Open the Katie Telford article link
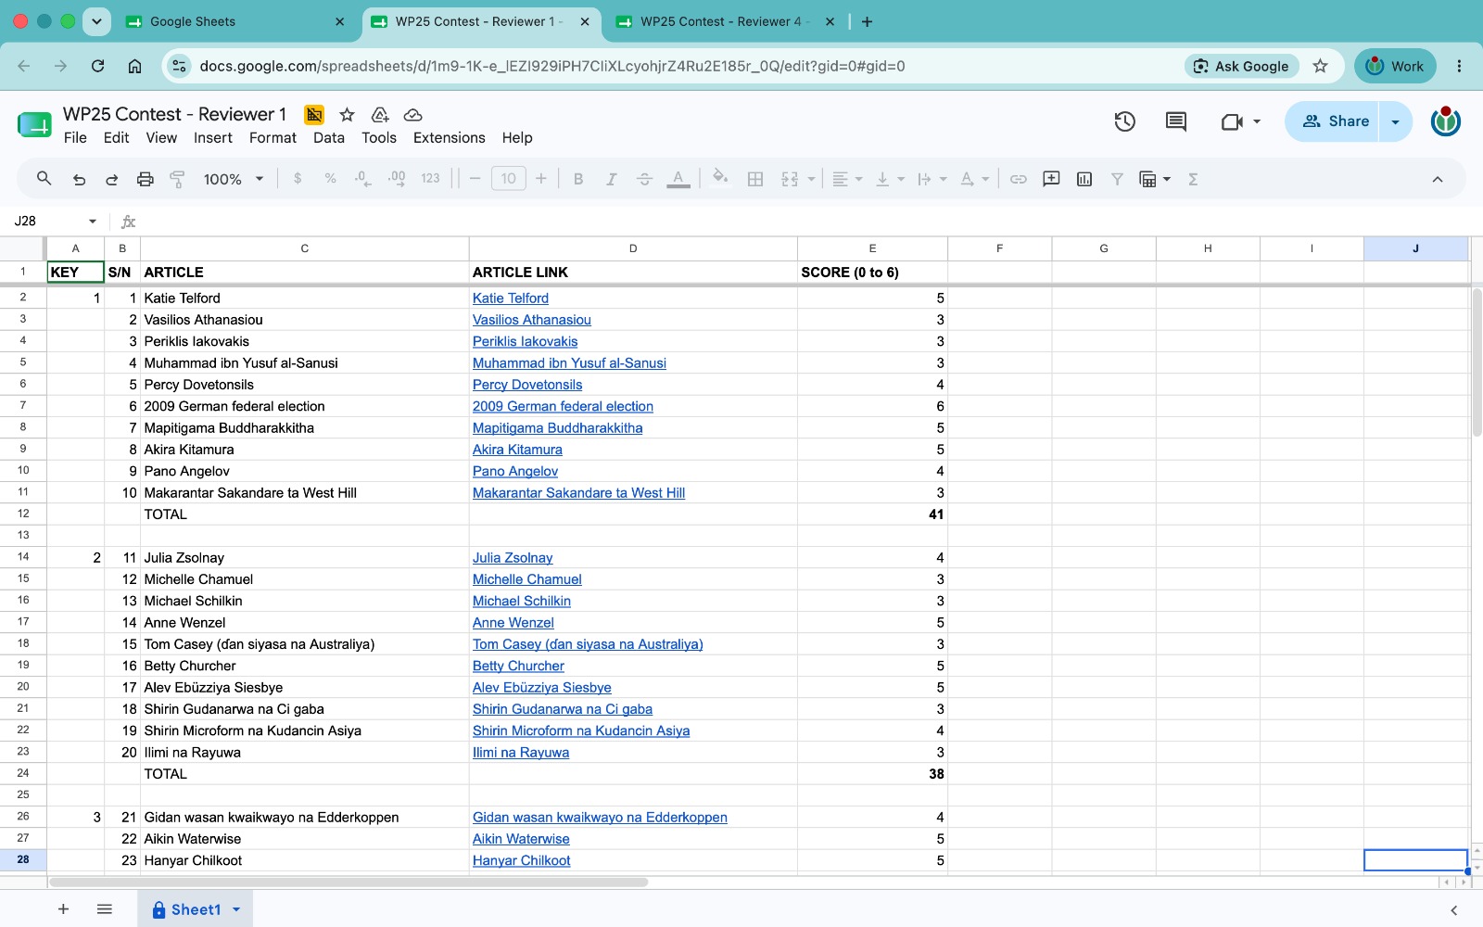This screenshot has width=1483, height=927. (510, 298)
